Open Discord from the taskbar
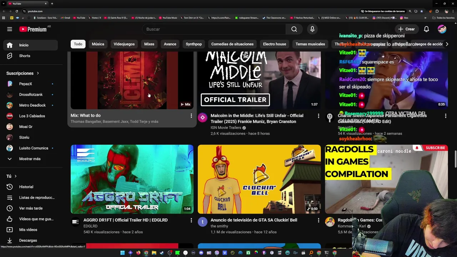Viewport: 457px width, 257px height. tap(201, 253)
